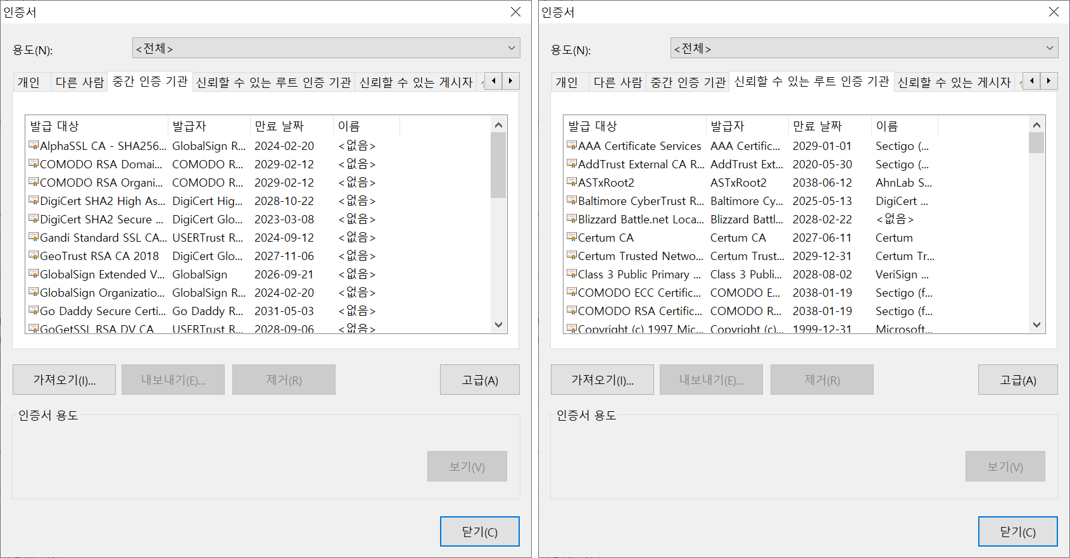The width and height of the screenshot is (1070, 558).
Task: Click list scroll up arrow in right window
Action: click(1036, 125)
